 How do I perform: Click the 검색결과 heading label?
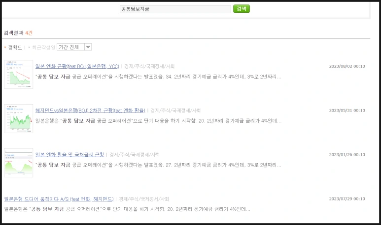(x=13, y=33)
